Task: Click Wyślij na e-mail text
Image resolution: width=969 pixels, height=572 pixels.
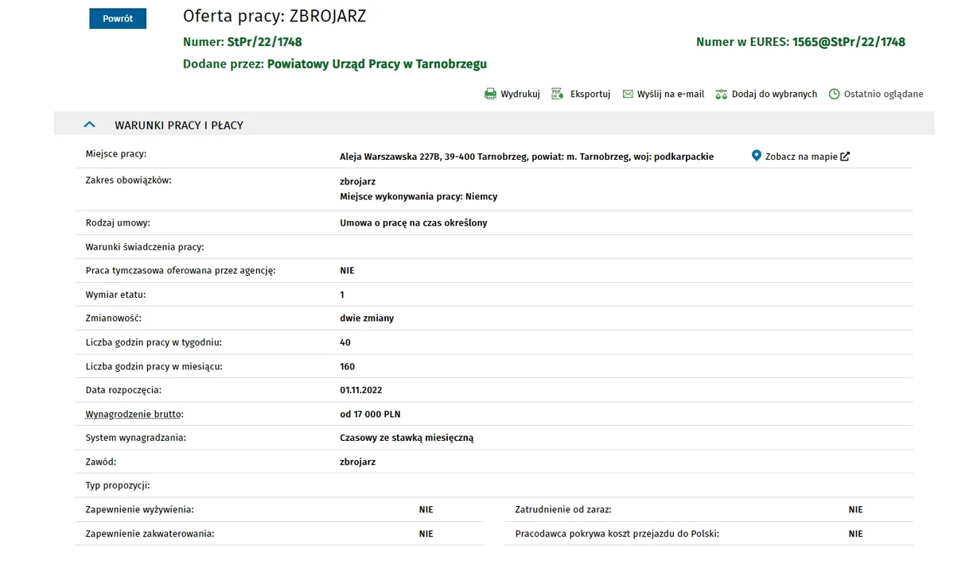Action: click(671, 94)
